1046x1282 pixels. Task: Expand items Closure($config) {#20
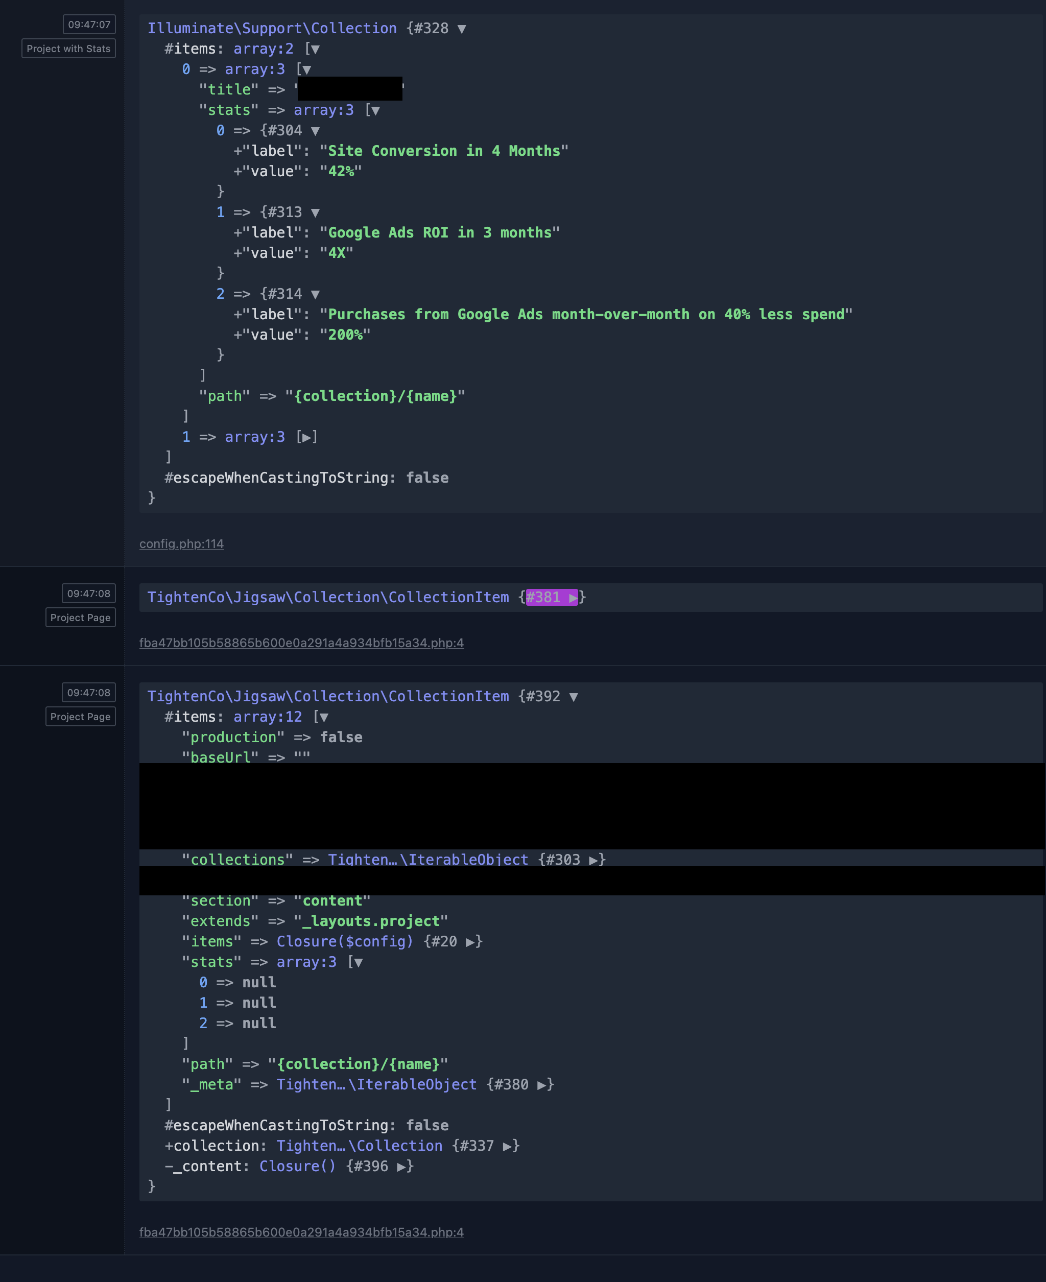[x=470, y=942]
